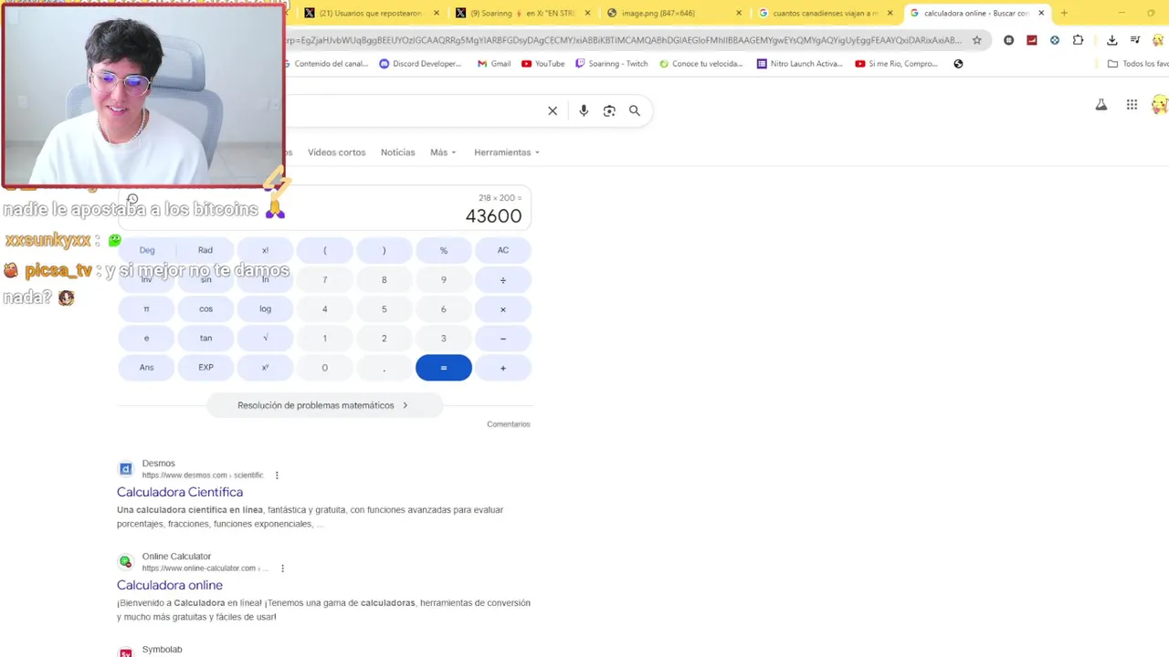Click the EXP key

click(205, 368)
